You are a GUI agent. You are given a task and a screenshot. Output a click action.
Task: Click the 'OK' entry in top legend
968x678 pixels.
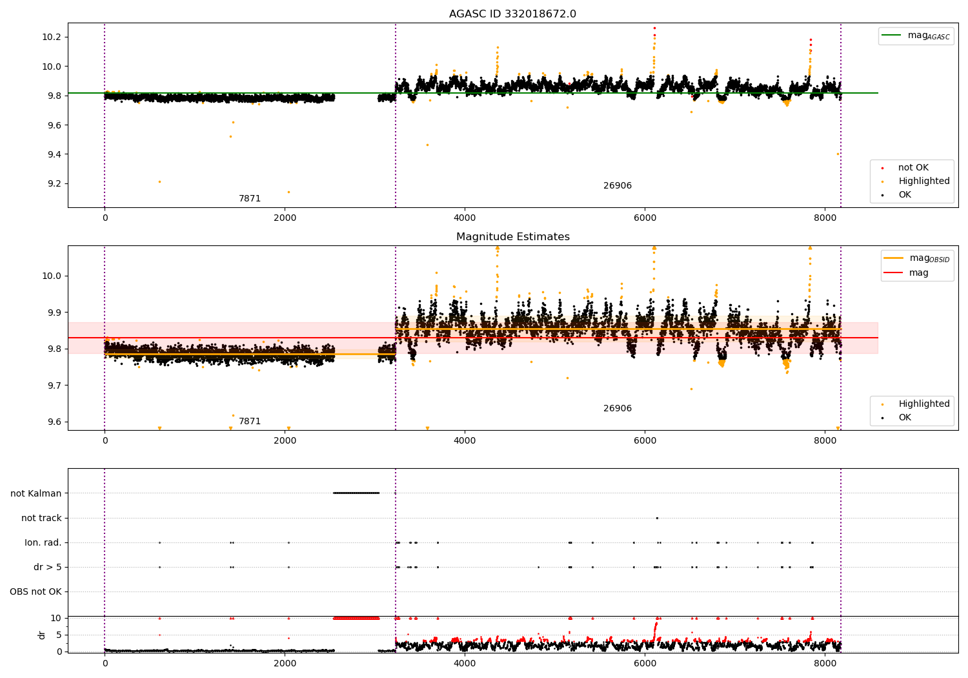click(905, 195)
